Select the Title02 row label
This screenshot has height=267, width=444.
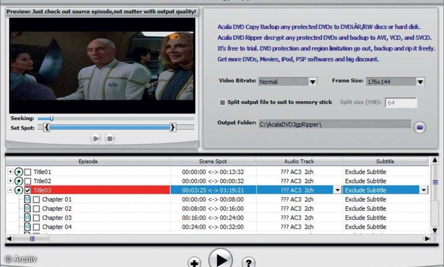[43, 181]
